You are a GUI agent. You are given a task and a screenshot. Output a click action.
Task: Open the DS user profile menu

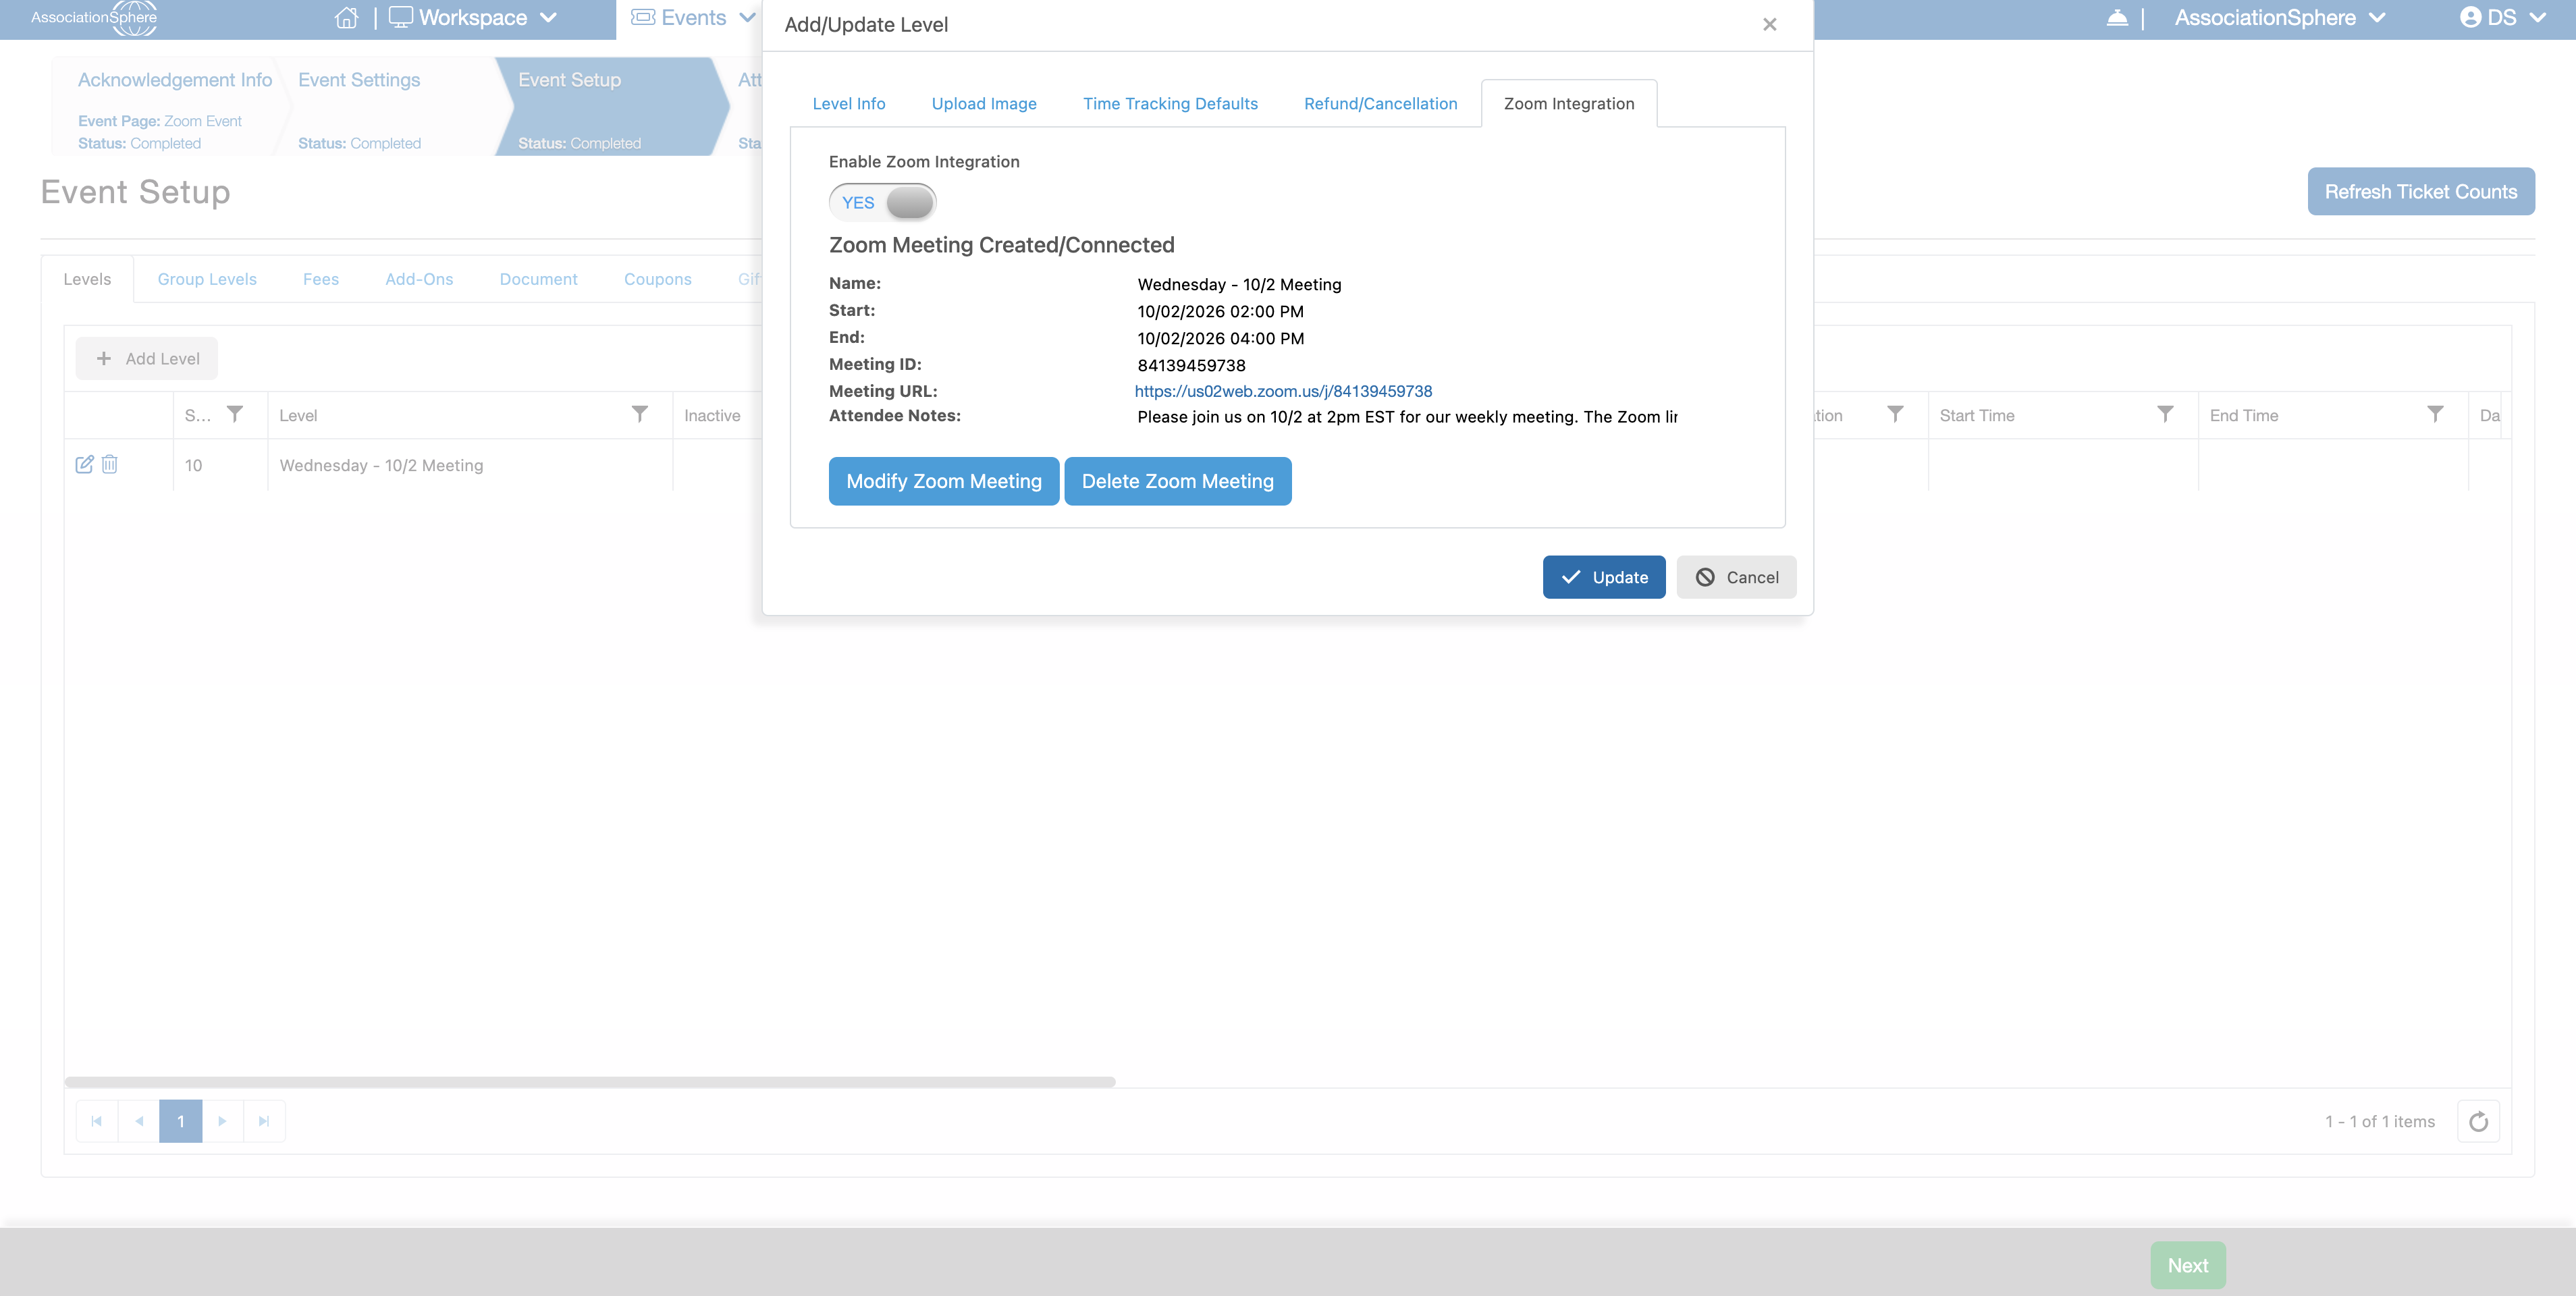click(2502, 18)
